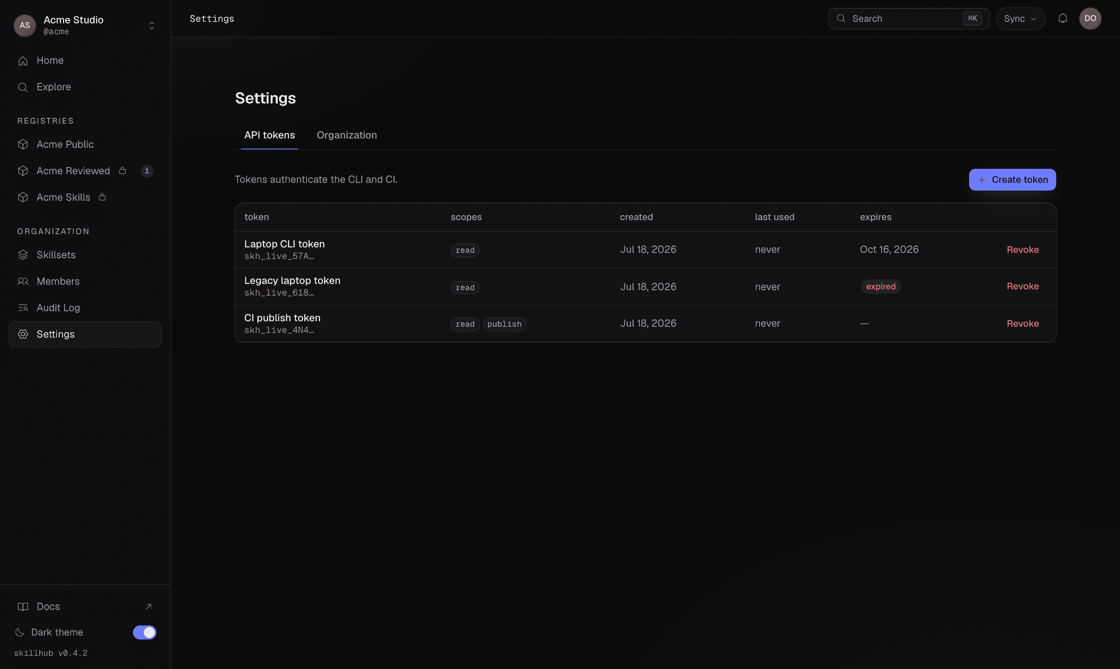Viewport: 1120px width, 669px height.
Task: Click the lock icon beside Acme Skills
Action: pyautogui.click(x=102, y=197)
